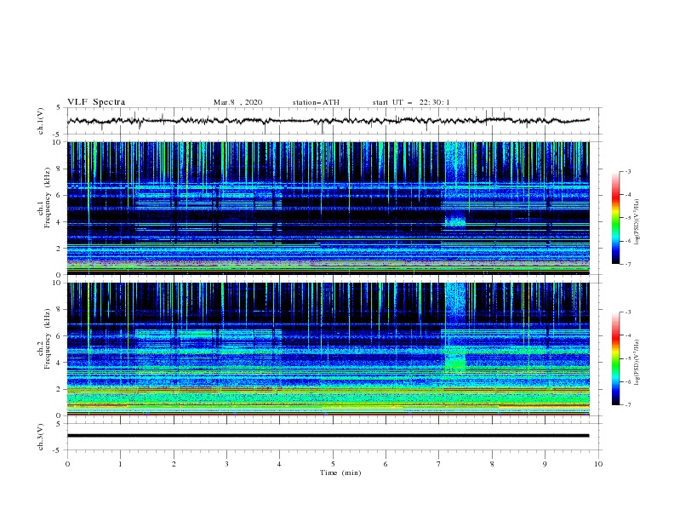Click the ch.1 spectrogram color bar
This screenshot has height=521, width=674.
(x=615, y=218)
